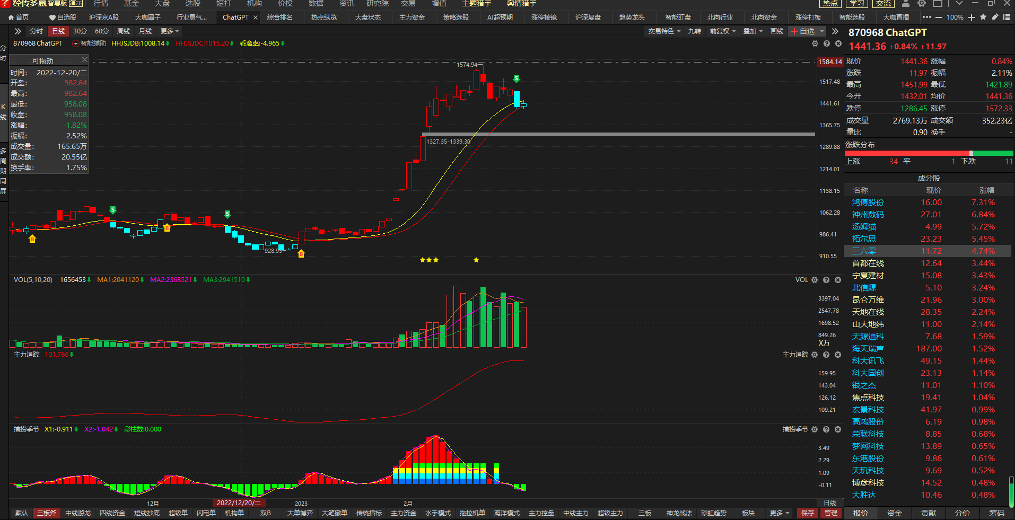
Task: Open 捕捞季节 panel help icon
Action: click(826, 429)
